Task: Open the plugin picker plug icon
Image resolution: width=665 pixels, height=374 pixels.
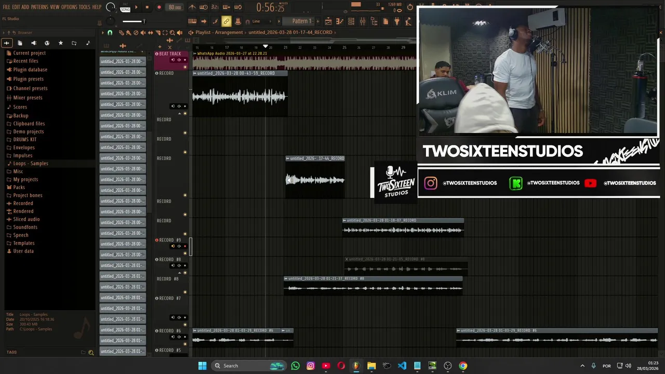Action: coord(396,21)
